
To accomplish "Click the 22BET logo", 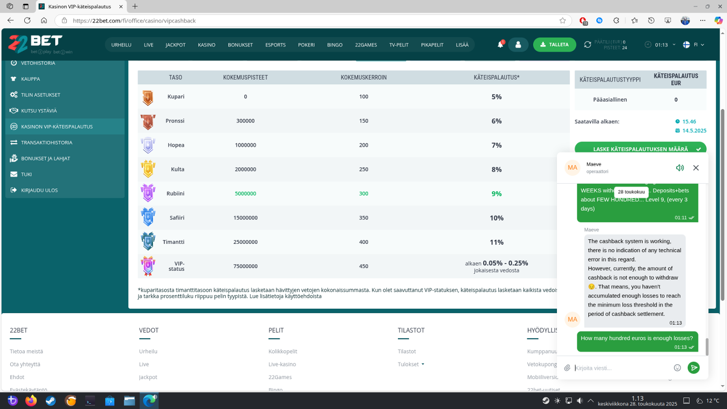I will point(36,44).
